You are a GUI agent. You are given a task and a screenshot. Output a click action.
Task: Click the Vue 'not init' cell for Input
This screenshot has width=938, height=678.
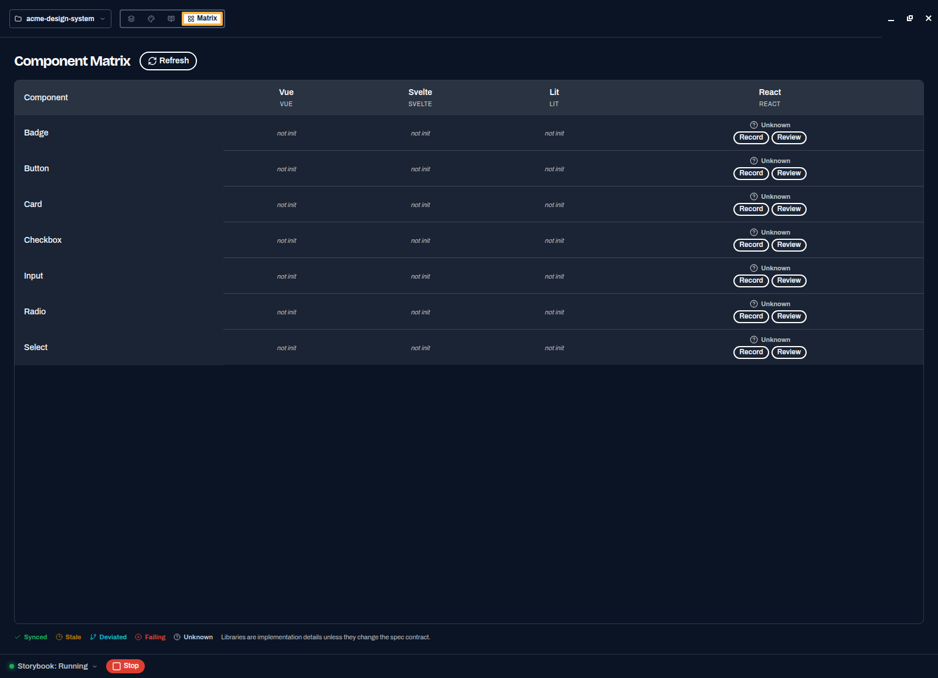(x=287, y=276)
